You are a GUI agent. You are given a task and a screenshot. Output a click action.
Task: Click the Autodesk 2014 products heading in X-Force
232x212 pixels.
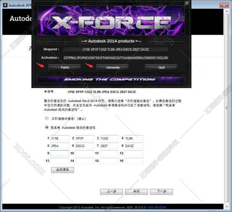[x=111, y=41]
